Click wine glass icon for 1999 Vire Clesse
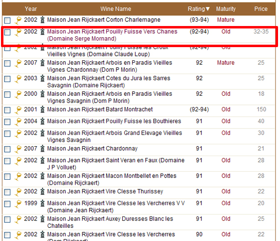 pyautogui.click(x=18, y=204)
